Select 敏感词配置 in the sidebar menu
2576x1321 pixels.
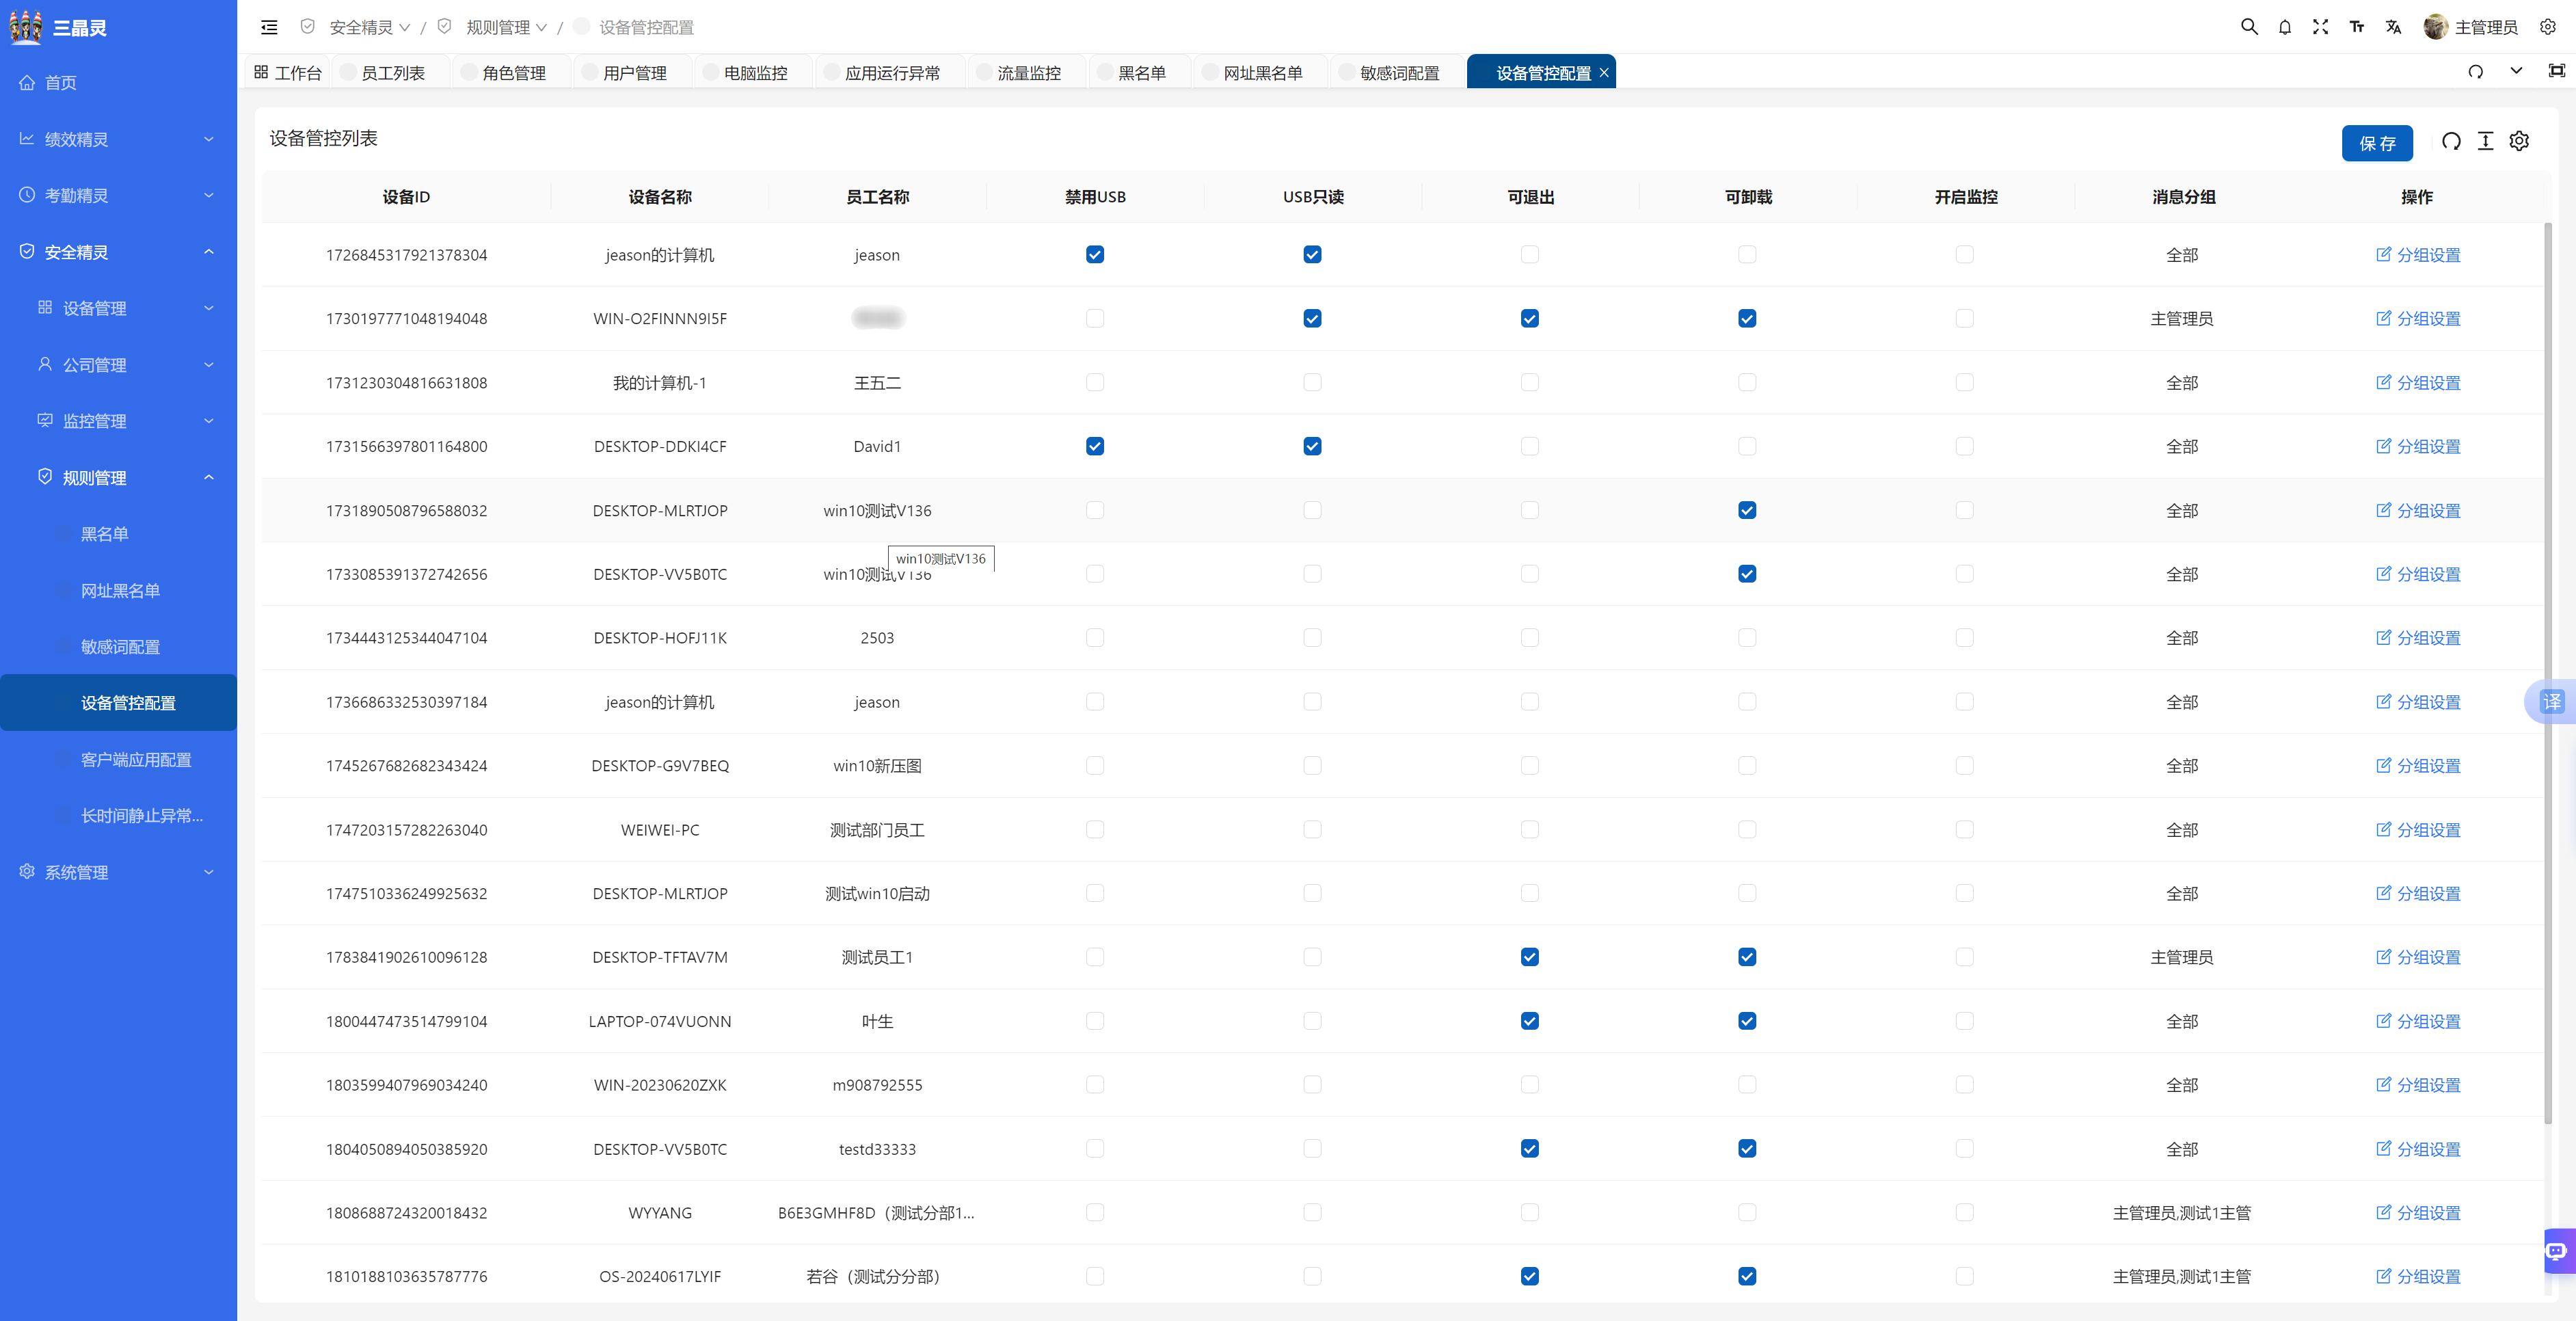coord(120,647)
